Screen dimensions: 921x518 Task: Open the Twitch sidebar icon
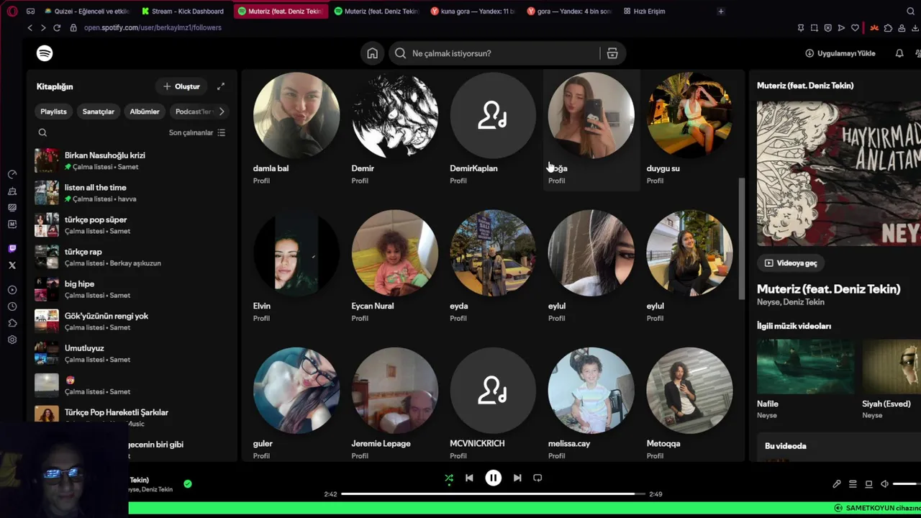(x=12, y=249)
